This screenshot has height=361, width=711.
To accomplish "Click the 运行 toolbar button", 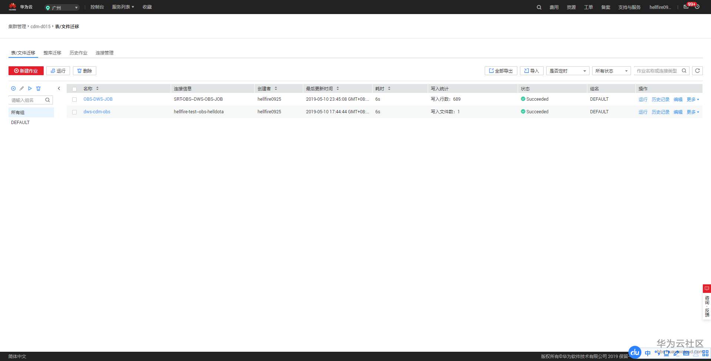I will (x=58, y=71).
